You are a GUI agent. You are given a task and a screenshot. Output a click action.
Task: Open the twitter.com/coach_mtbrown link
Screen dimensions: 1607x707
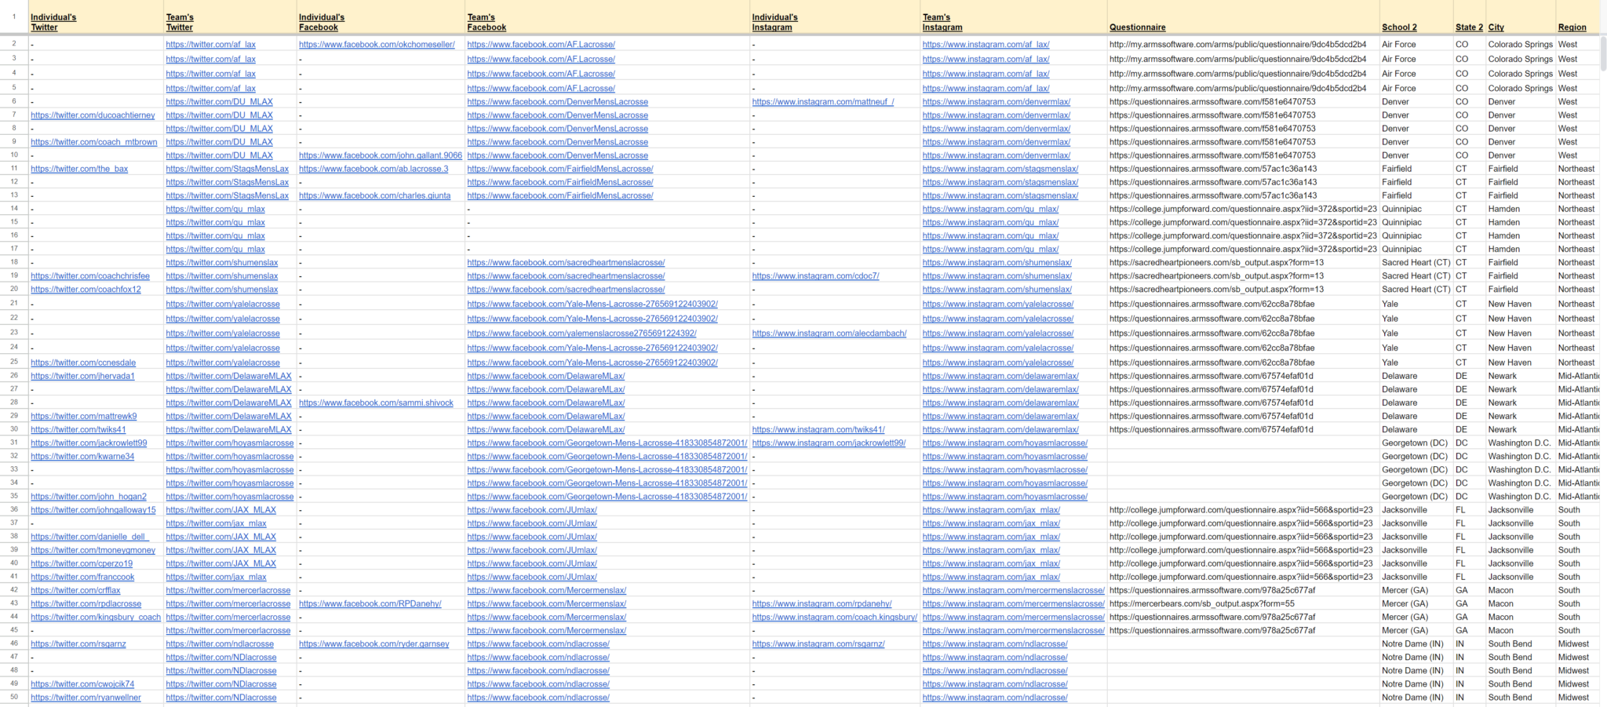coord(94,142)
